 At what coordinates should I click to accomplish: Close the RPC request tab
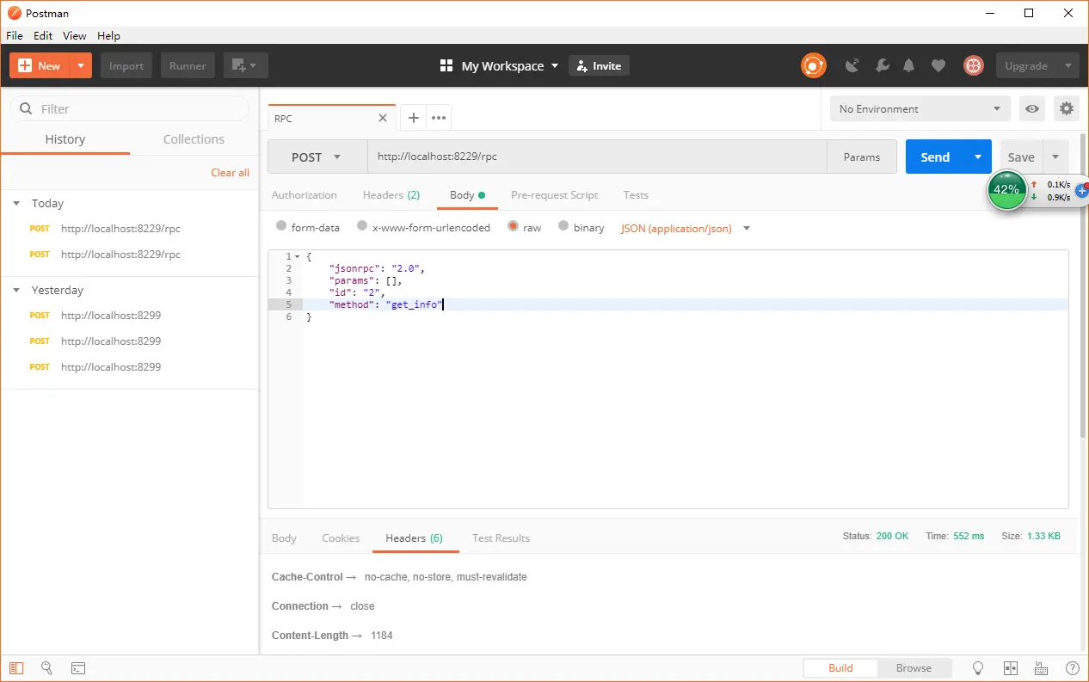pyautogui.click(x=384, y=119)
